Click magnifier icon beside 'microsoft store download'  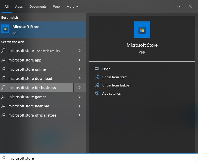pos(4,78)
